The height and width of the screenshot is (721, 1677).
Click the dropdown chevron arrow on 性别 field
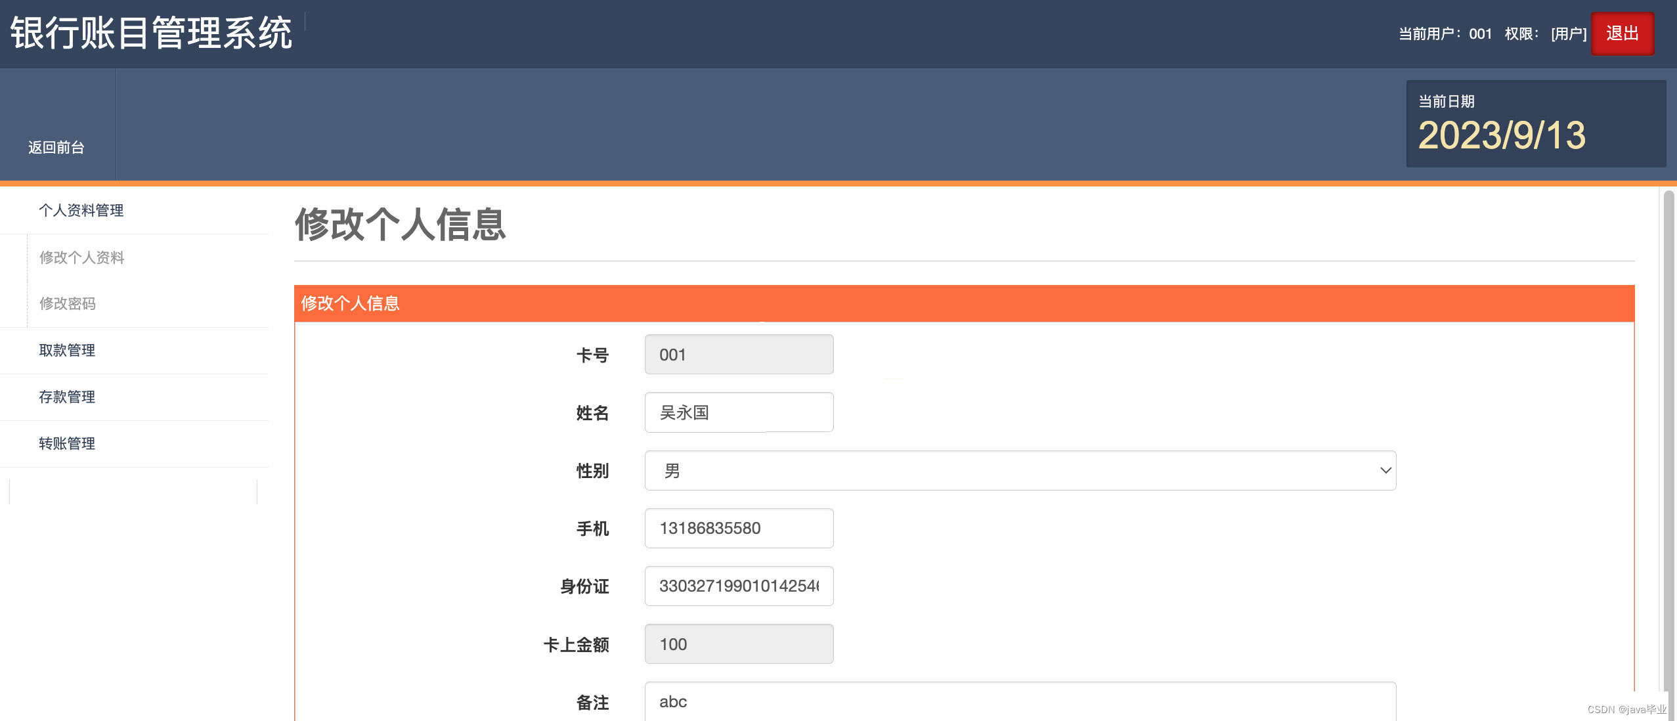(x=1385, y=470)
